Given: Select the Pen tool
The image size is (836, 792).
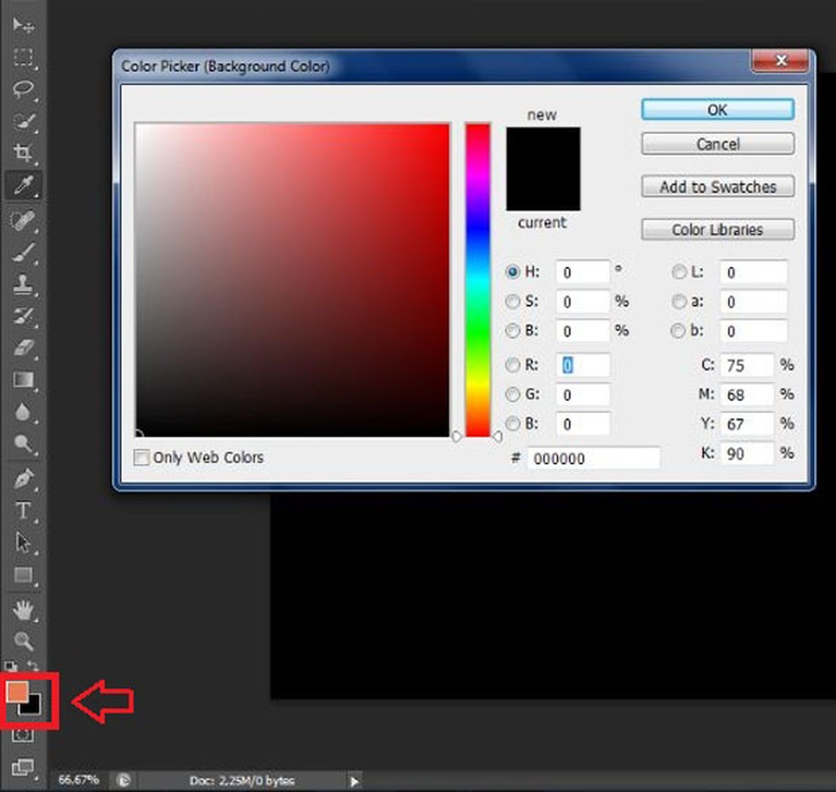Looking at the screenshot, I should 23,478.
